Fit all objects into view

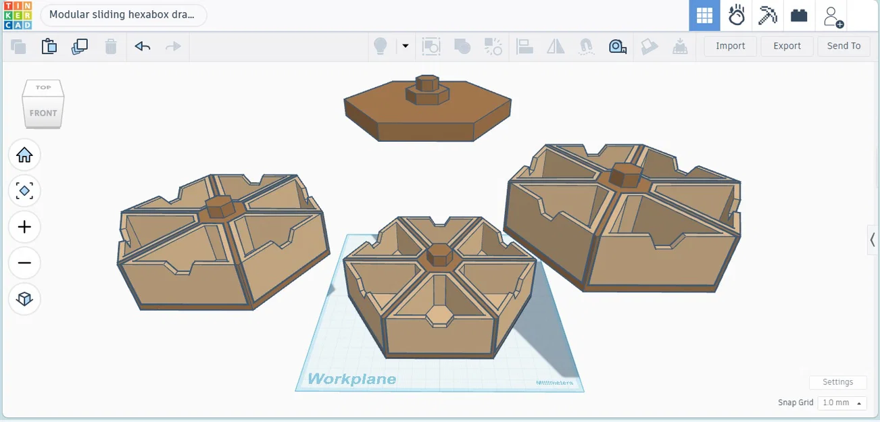point(24,191)
